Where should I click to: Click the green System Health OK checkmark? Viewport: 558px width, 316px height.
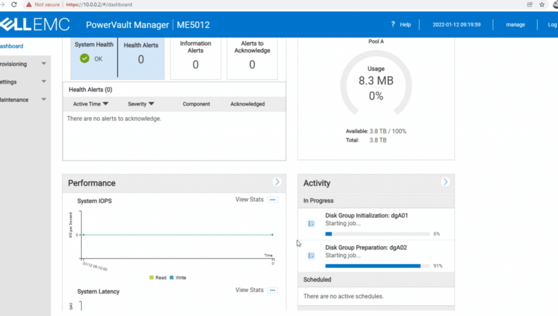coord(85,58)
